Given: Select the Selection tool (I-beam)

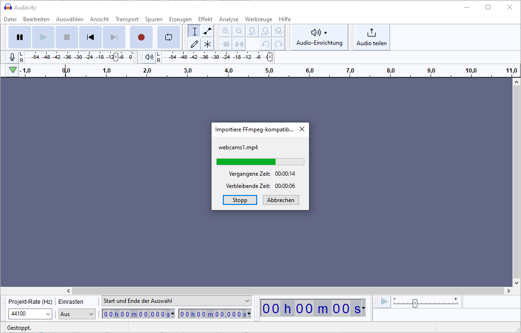Looking at the screenshot, I should 194,31.
